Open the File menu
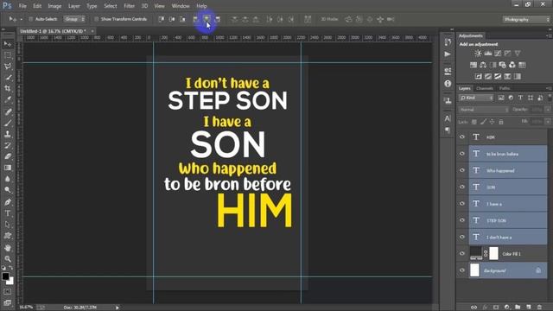Image resolution: width=553 pixels, height=311 pixels. tap(22, 6)
